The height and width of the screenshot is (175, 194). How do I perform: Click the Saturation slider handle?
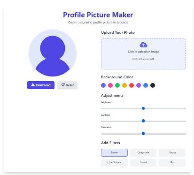(143, 134)
